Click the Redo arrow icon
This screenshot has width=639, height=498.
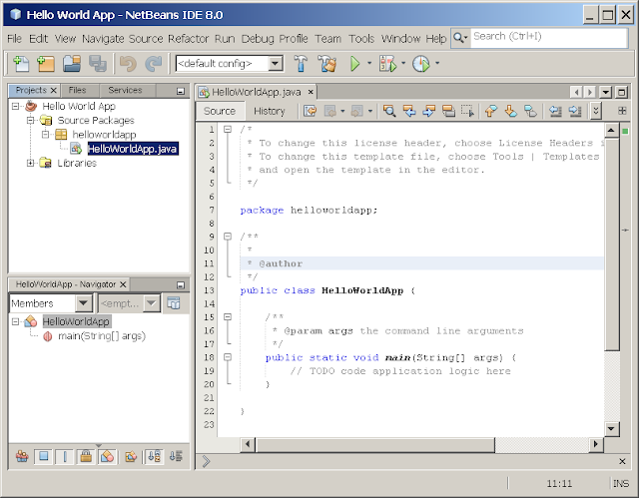(x=154, y=64)
